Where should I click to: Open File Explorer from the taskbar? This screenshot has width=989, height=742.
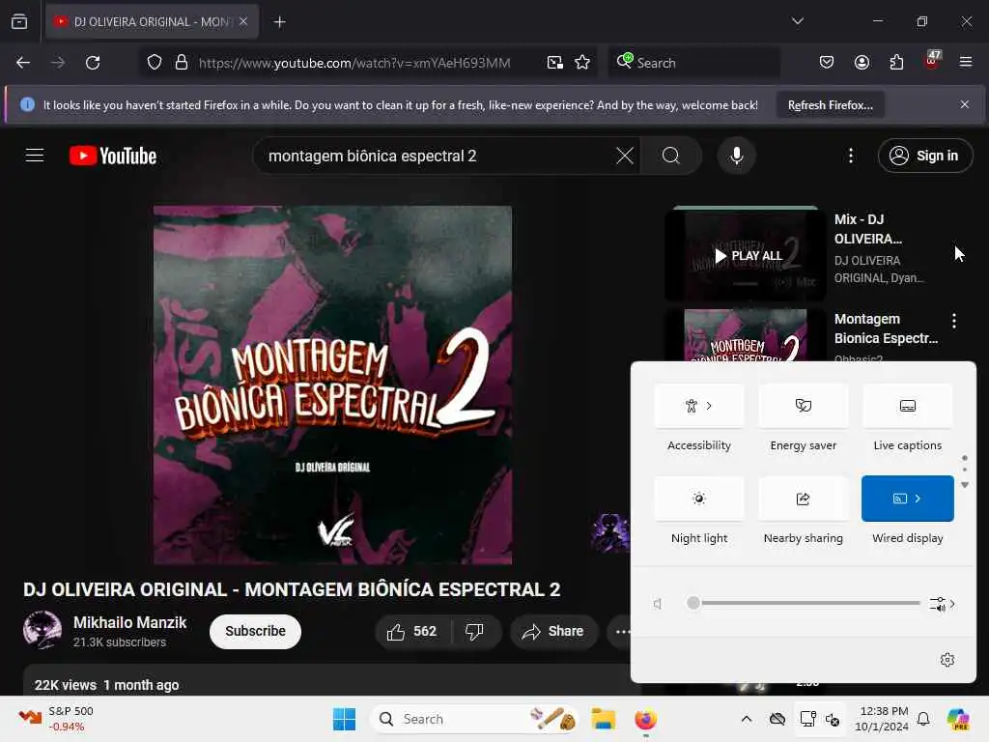pyautogui.click(x=603, y=719)
